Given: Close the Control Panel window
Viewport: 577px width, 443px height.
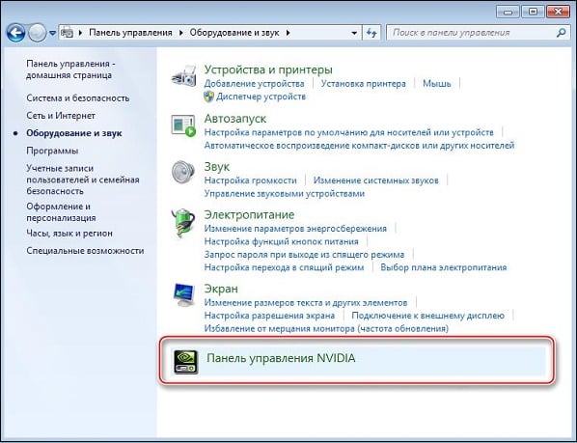Looking at the screenshot, I should point(558,12).
